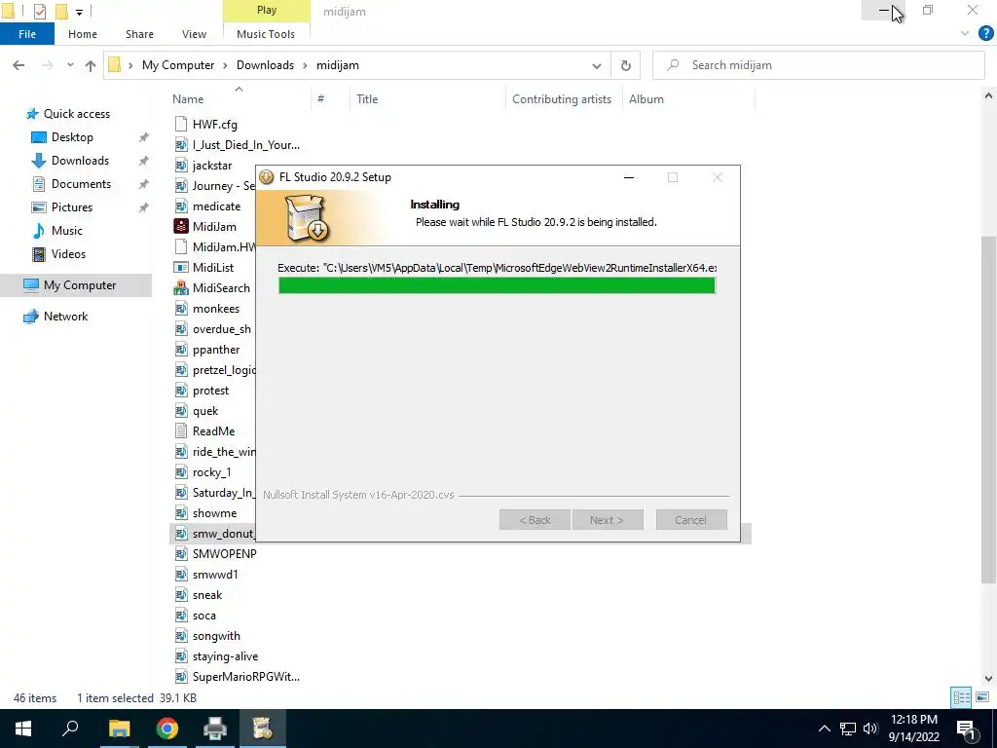This screenshot has width=997, height=748.
Task: Open taskbar Search magnifier
Action: point(70,729)
